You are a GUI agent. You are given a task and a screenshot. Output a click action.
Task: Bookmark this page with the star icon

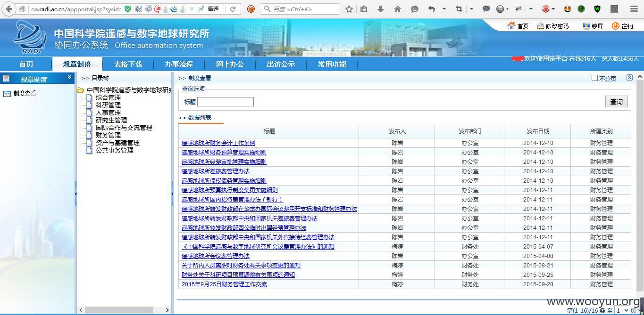349,9
